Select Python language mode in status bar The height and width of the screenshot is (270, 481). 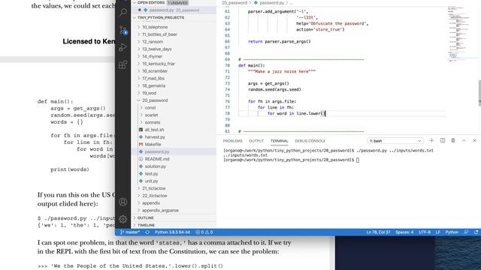coord(452,232)
